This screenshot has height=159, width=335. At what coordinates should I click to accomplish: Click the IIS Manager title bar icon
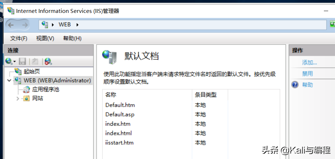click(x=11, y=10)
